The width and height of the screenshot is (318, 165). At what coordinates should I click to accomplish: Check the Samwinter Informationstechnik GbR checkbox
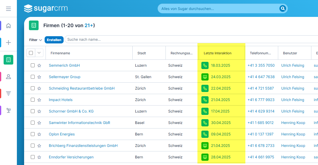click(x=33, y=122)
